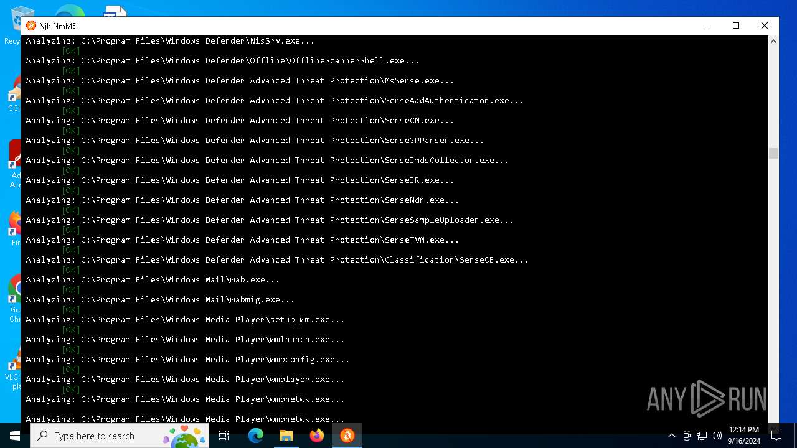Click the Windows Mail\wab.exe line
The height and width of the screenshot is (448, 797).
[153, 280]
